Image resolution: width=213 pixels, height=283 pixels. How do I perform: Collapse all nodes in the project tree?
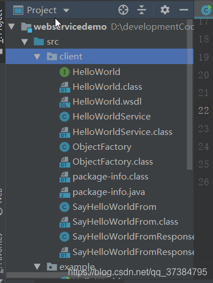click(x=142, y=10)
